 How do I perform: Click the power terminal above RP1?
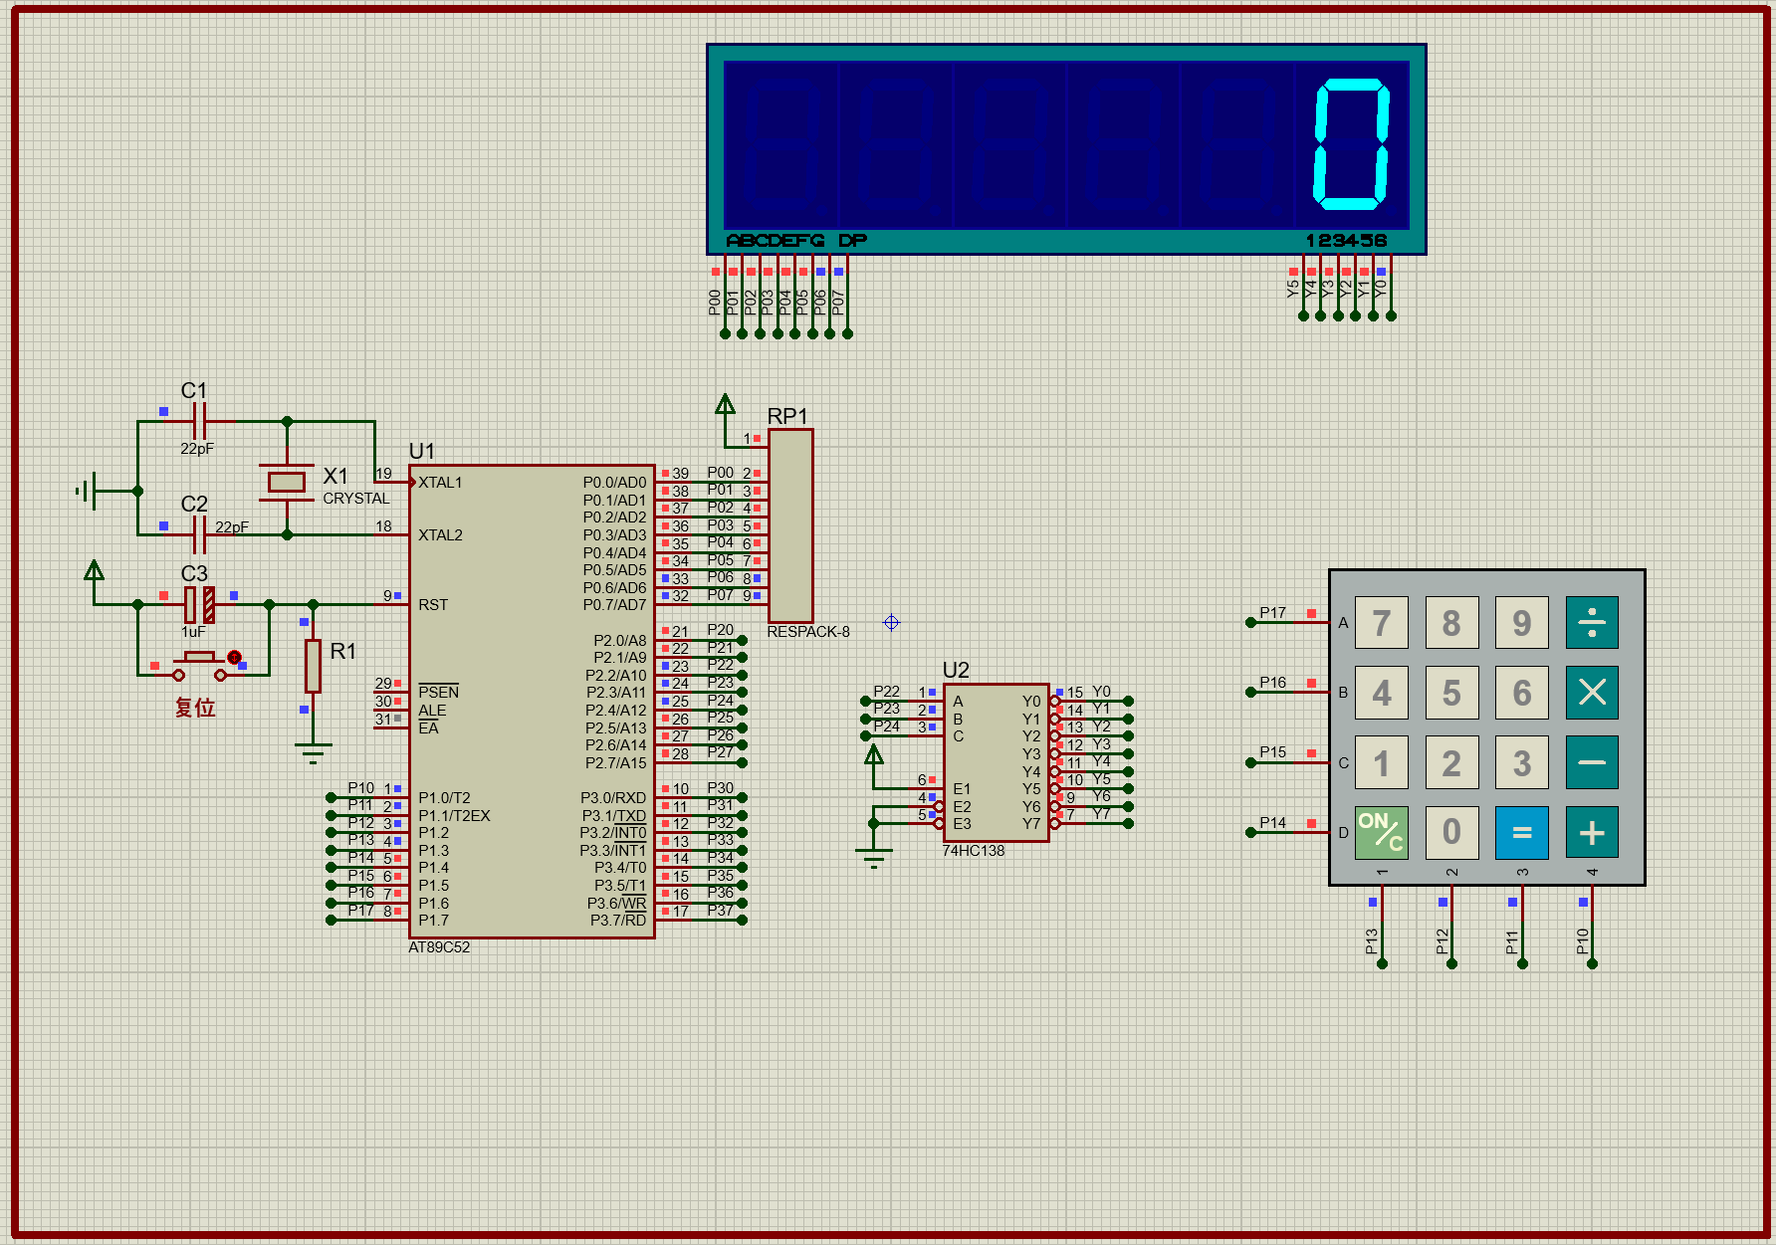(x=725, y=405)
